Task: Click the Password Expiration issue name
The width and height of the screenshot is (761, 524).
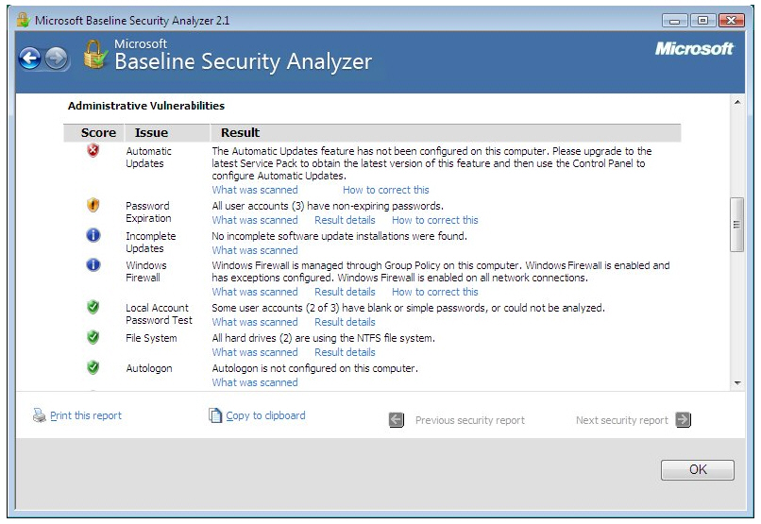Action: point(148,212)
